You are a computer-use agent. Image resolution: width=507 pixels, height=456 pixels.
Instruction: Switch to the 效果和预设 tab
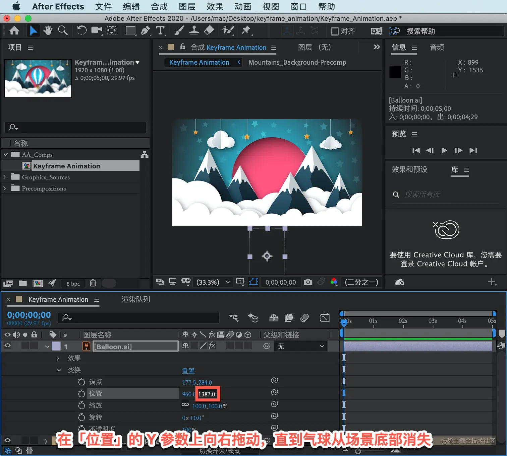click(x=409, y=169)
